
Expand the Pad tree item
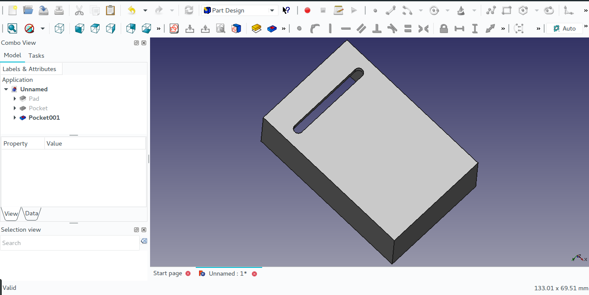pos(15,99)
